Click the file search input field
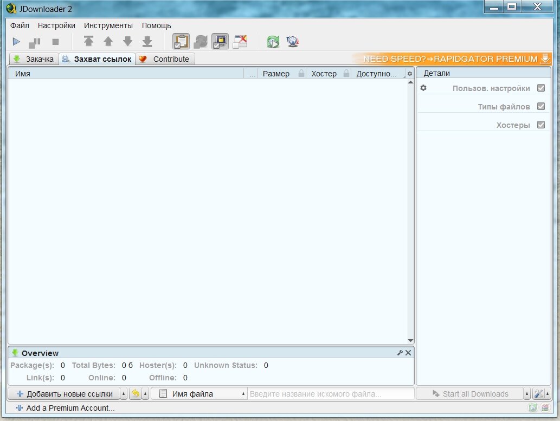Viewport: 560px width, 421px height. [x=331, y=394]
